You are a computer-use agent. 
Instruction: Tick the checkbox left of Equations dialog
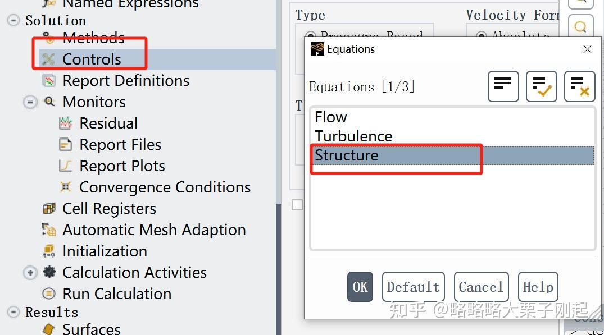(297, 205)
